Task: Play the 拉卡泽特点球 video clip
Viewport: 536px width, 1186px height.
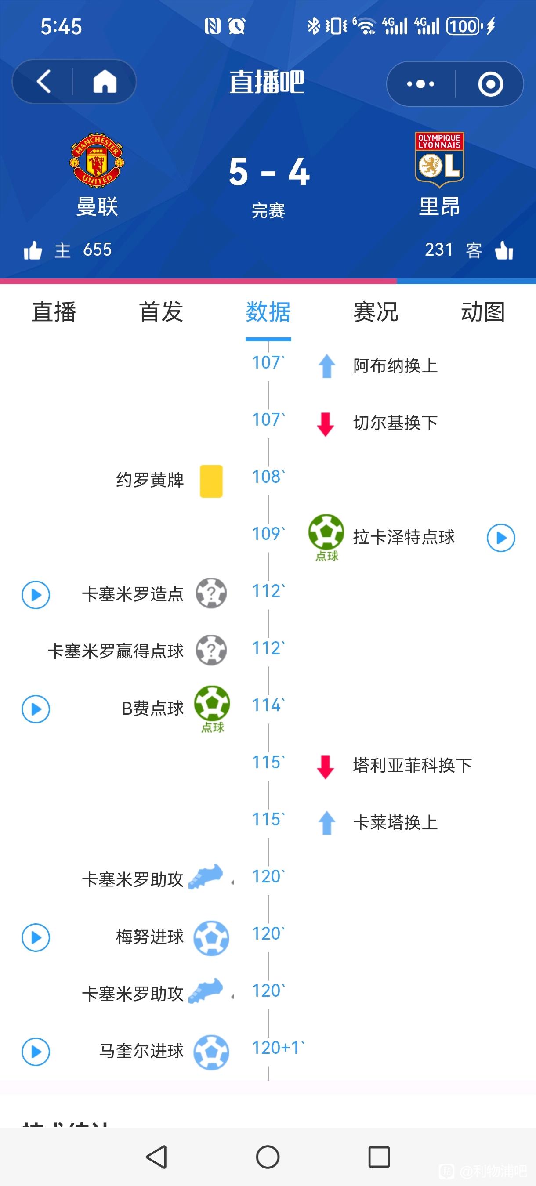Action: [501, 538]
